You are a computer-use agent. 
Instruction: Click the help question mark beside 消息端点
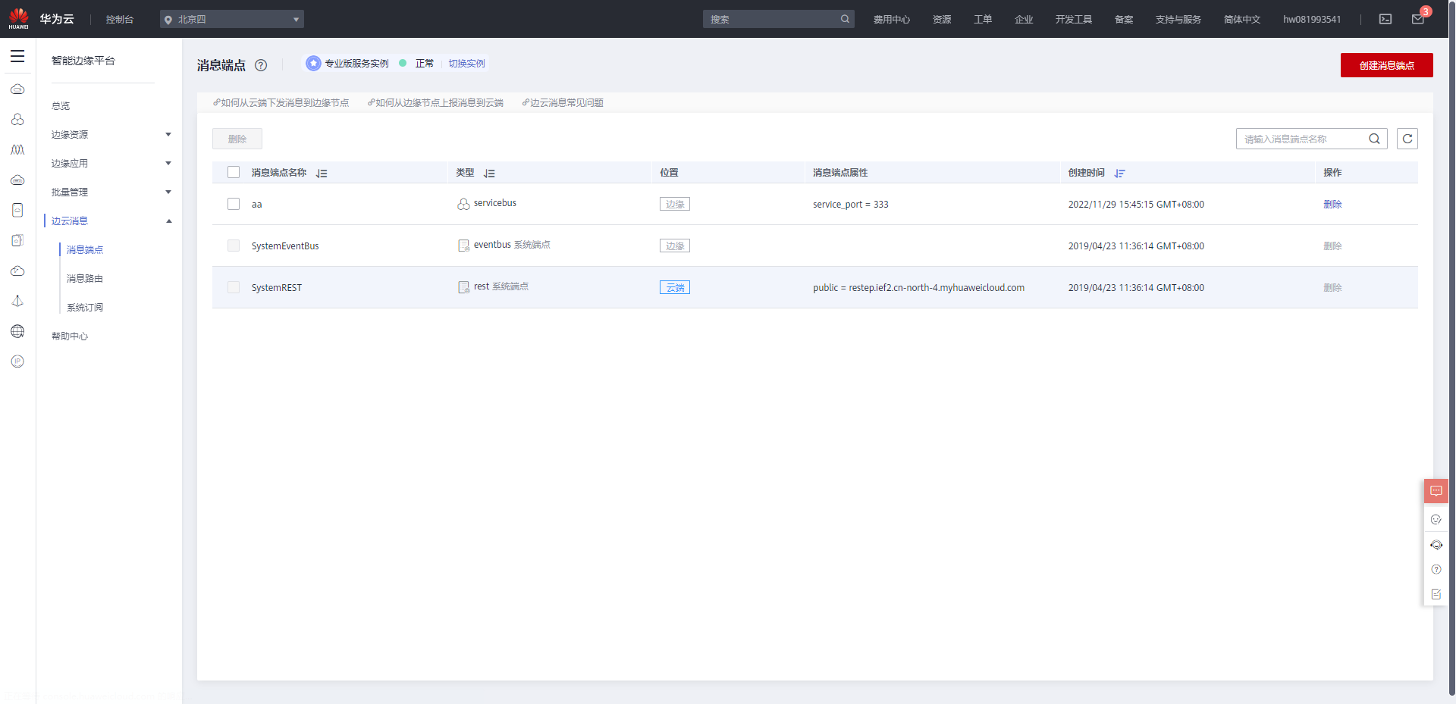261,65
